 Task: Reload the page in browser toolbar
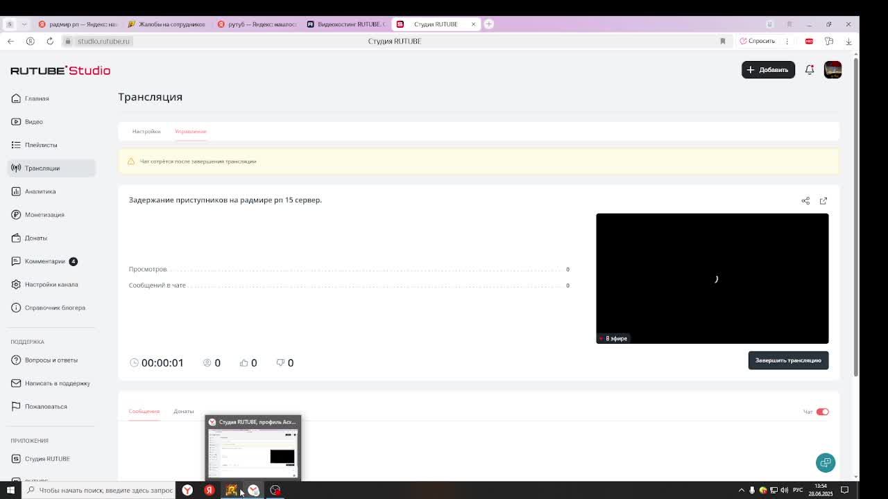pyautogui.click(x=50, y=41)
